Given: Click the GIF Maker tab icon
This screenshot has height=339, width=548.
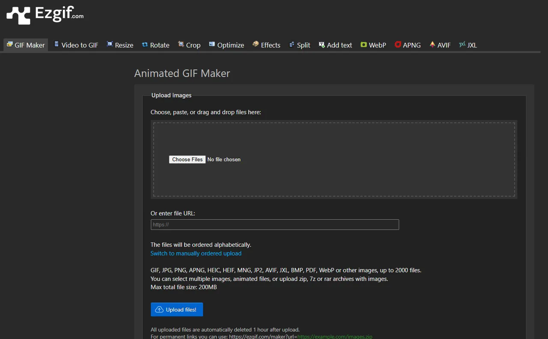Looking at the screenshot, I should (x=9, y=44).
